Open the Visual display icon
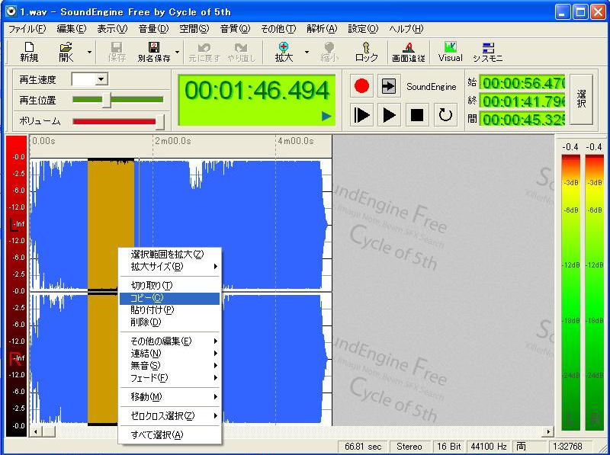 450,52
